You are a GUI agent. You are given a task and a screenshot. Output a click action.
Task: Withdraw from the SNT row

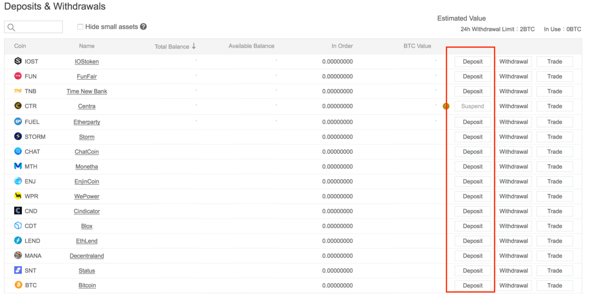point(514,271)
